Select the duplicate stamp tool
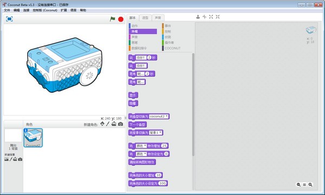325x195 pixels. point(198,17)
